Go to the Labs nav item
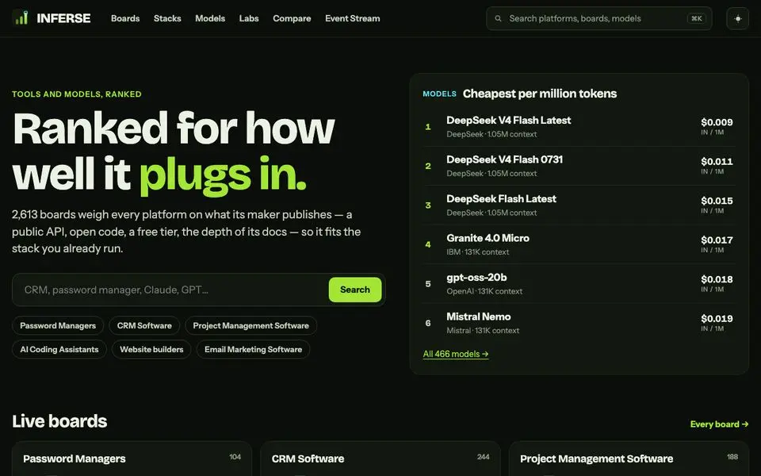Viewport: 761px width, 476px height. click(x=249, y=18)
